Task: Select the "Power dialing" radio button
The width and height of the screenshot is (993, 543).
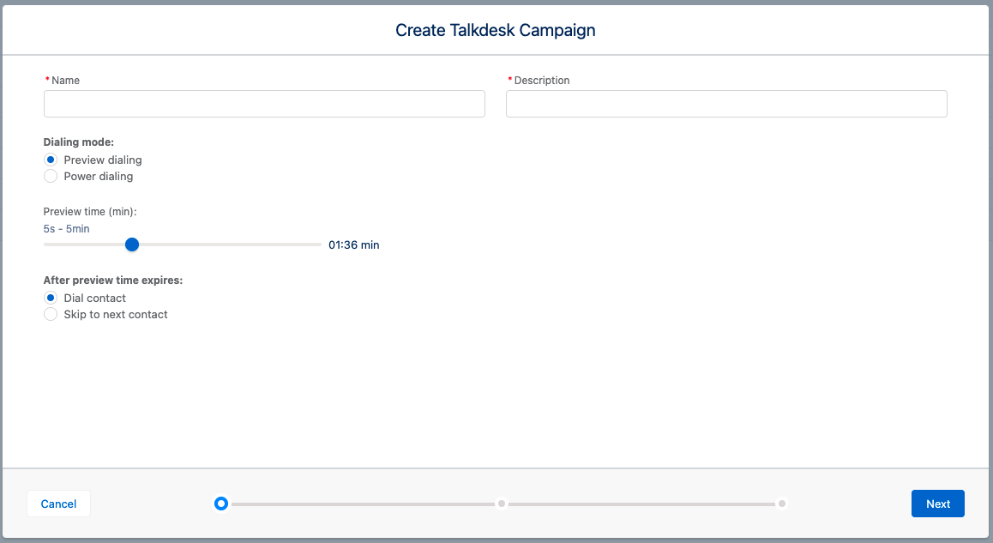Action: pos(50,176)
